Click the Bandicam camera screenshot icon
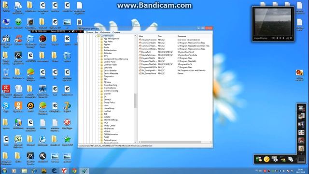The image size is (309, 174). pos(73,31)
